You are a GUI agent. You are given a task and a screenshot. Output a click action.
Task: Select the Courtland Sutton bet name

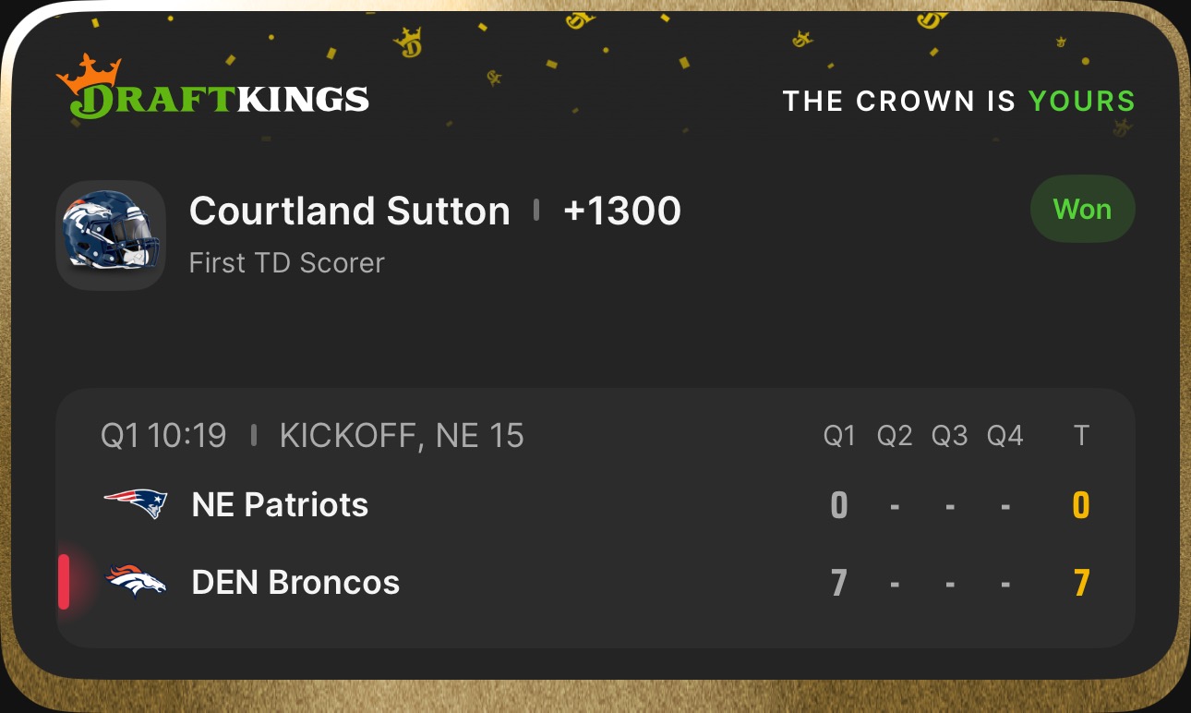349,211
